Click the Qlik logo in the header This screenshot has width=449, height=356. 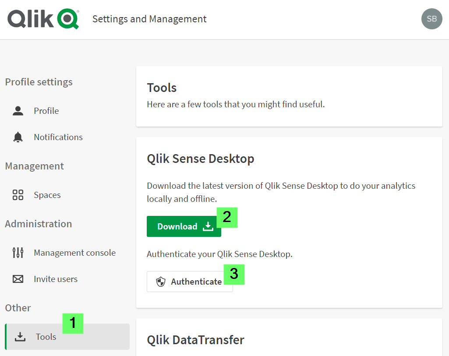[x=42, y=19]
